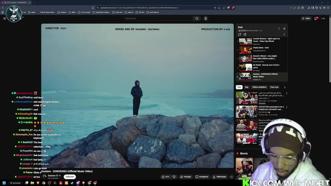Expand more filter chips with the right arrow
Image resolution: width=331 pixels, height=186 pixels.
(285, 87)
